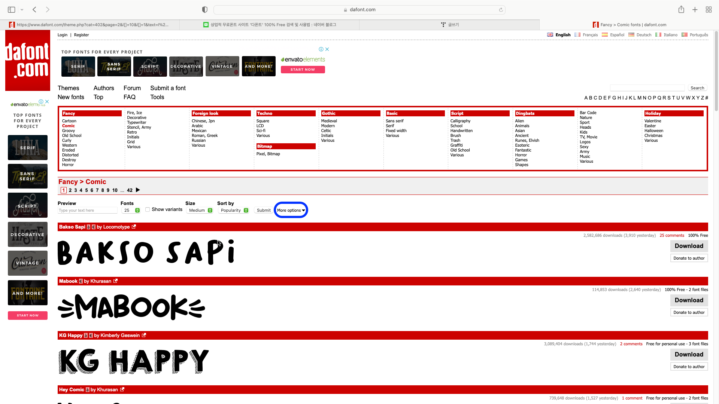
Task: Click the Submit button for preview
Action: [x=264, y=210]
